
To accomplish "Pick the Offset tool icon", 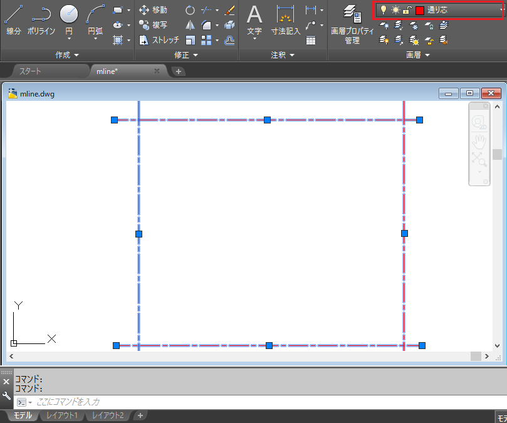I will point(229,40).
